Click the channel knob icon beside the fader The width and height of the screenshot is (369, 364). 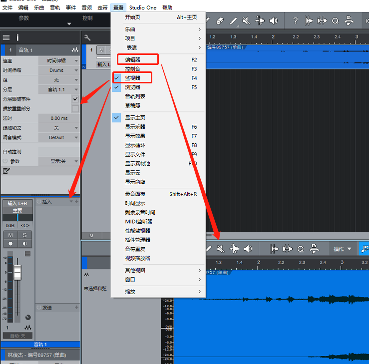coord(28,318)
